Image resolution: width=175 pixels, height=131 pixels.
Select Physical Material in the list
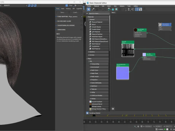coord(99,22)
